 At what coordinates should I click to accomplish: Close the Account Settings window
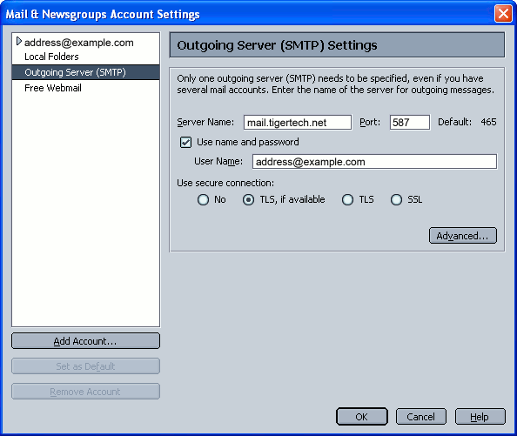click(x=503, y=14)
